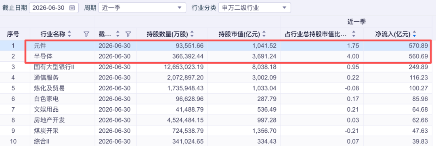Select the 半导体 industry row
Screen dimensions: 436x146
pyautogui.click(x=218, y=56)
